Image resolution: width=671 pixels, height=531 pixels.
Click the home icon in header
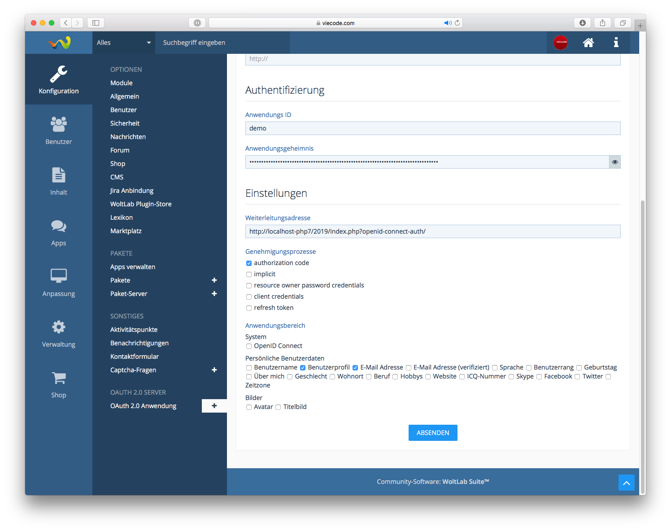point(588,43)
